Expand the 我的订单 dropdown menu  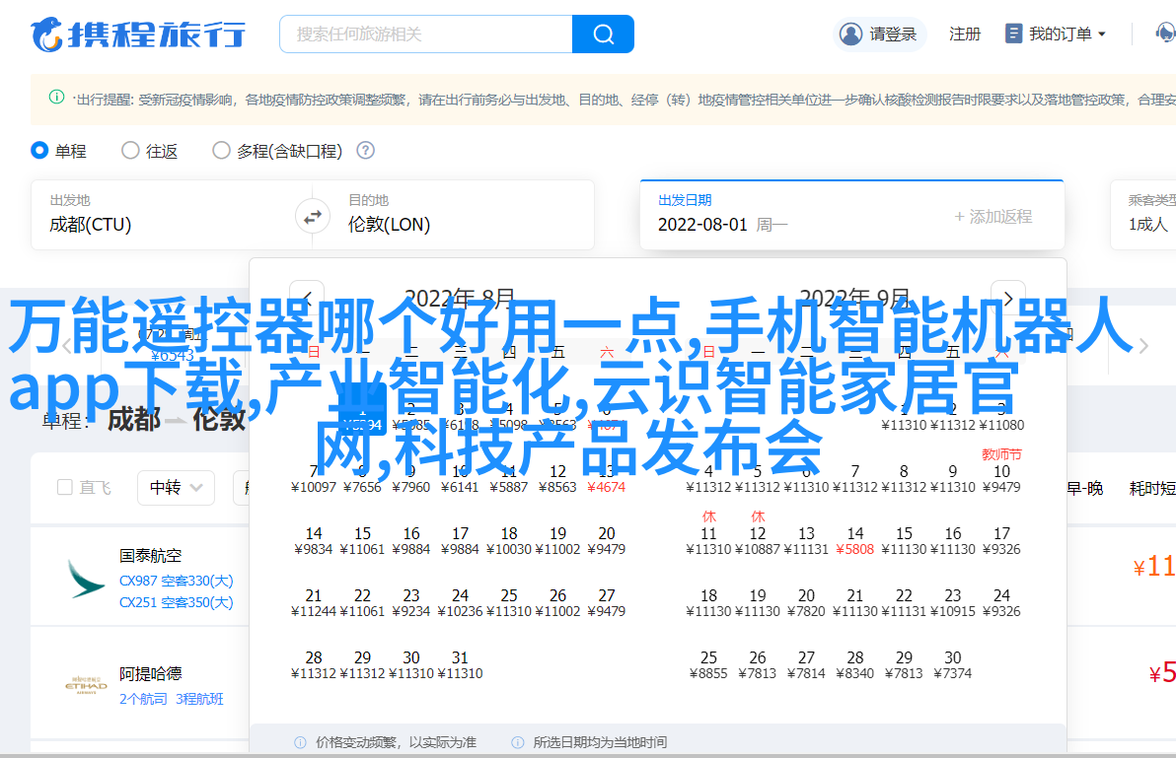[x=1102, y=34]
